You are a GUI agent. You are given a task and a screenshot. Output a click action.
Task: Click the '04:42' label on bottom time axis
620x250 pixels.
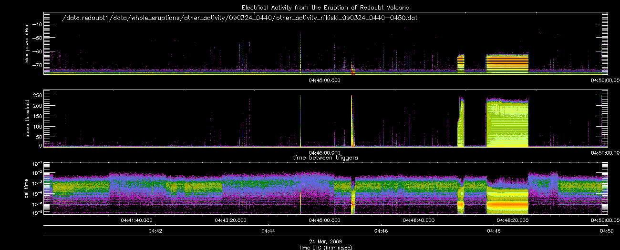[x=155, y=230]
